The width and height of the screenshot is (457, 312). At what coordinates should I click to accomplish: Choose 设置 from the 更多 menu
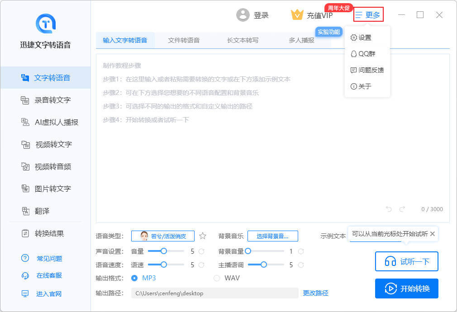[x=361, y=38]
